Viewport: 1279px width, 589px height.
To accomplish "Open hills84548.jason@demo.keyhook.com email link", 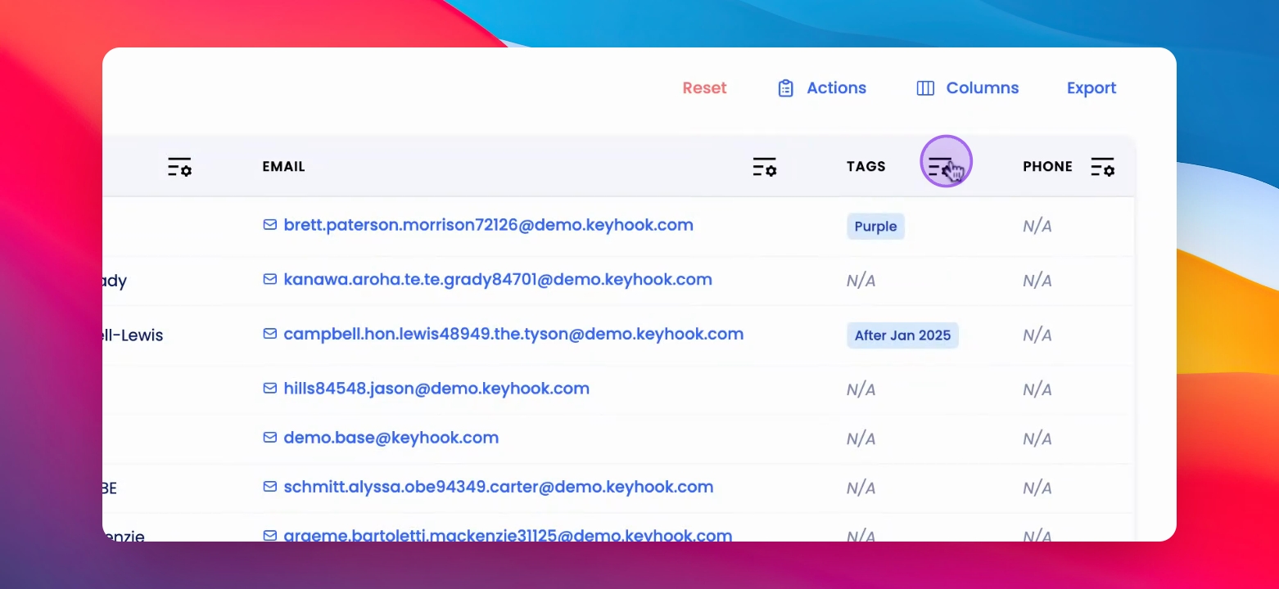I will [436, 389].
